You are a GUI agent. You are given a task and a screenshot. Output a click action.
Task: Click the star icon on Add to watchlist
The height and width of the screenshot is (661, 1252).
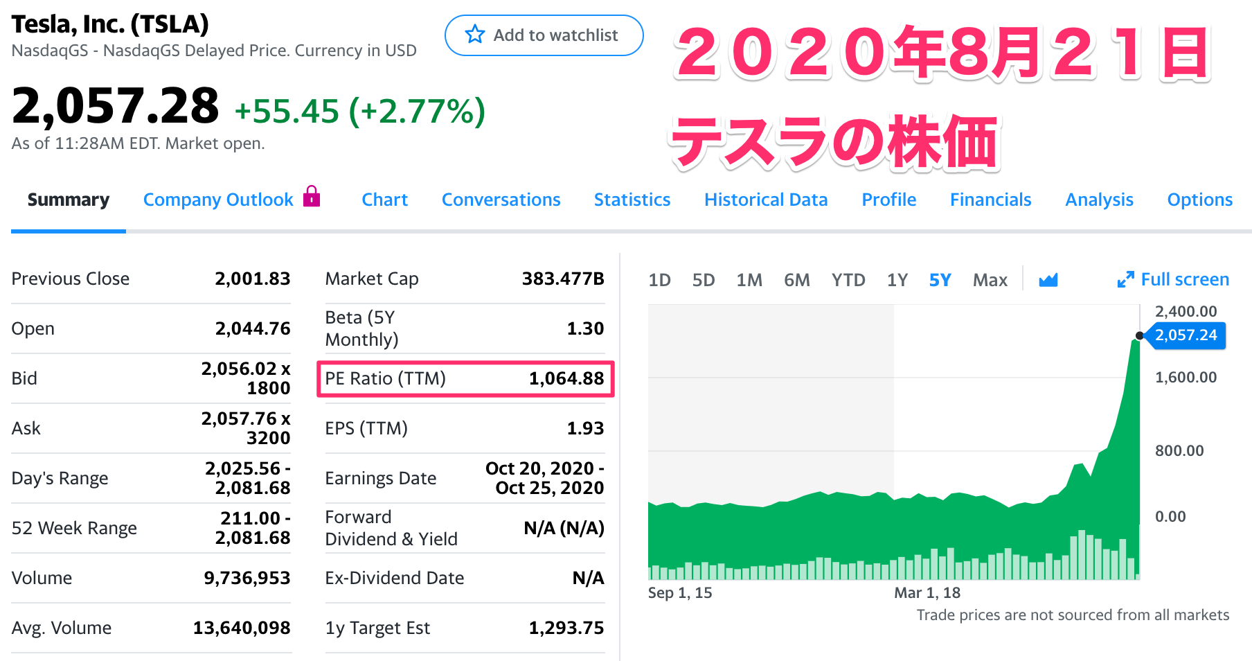[x=475, y=35]
